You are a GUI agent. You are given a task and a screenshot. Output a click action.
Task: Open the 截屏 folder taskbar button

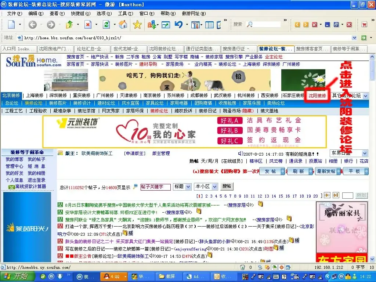[169, 276]
